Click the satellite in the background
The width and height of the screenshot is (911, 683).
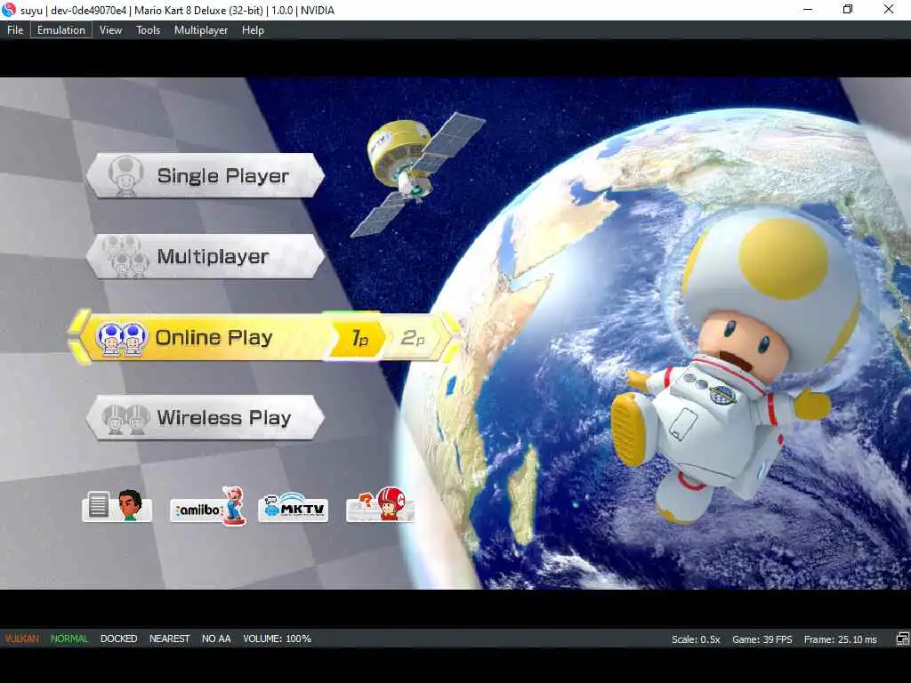(417, 173)
